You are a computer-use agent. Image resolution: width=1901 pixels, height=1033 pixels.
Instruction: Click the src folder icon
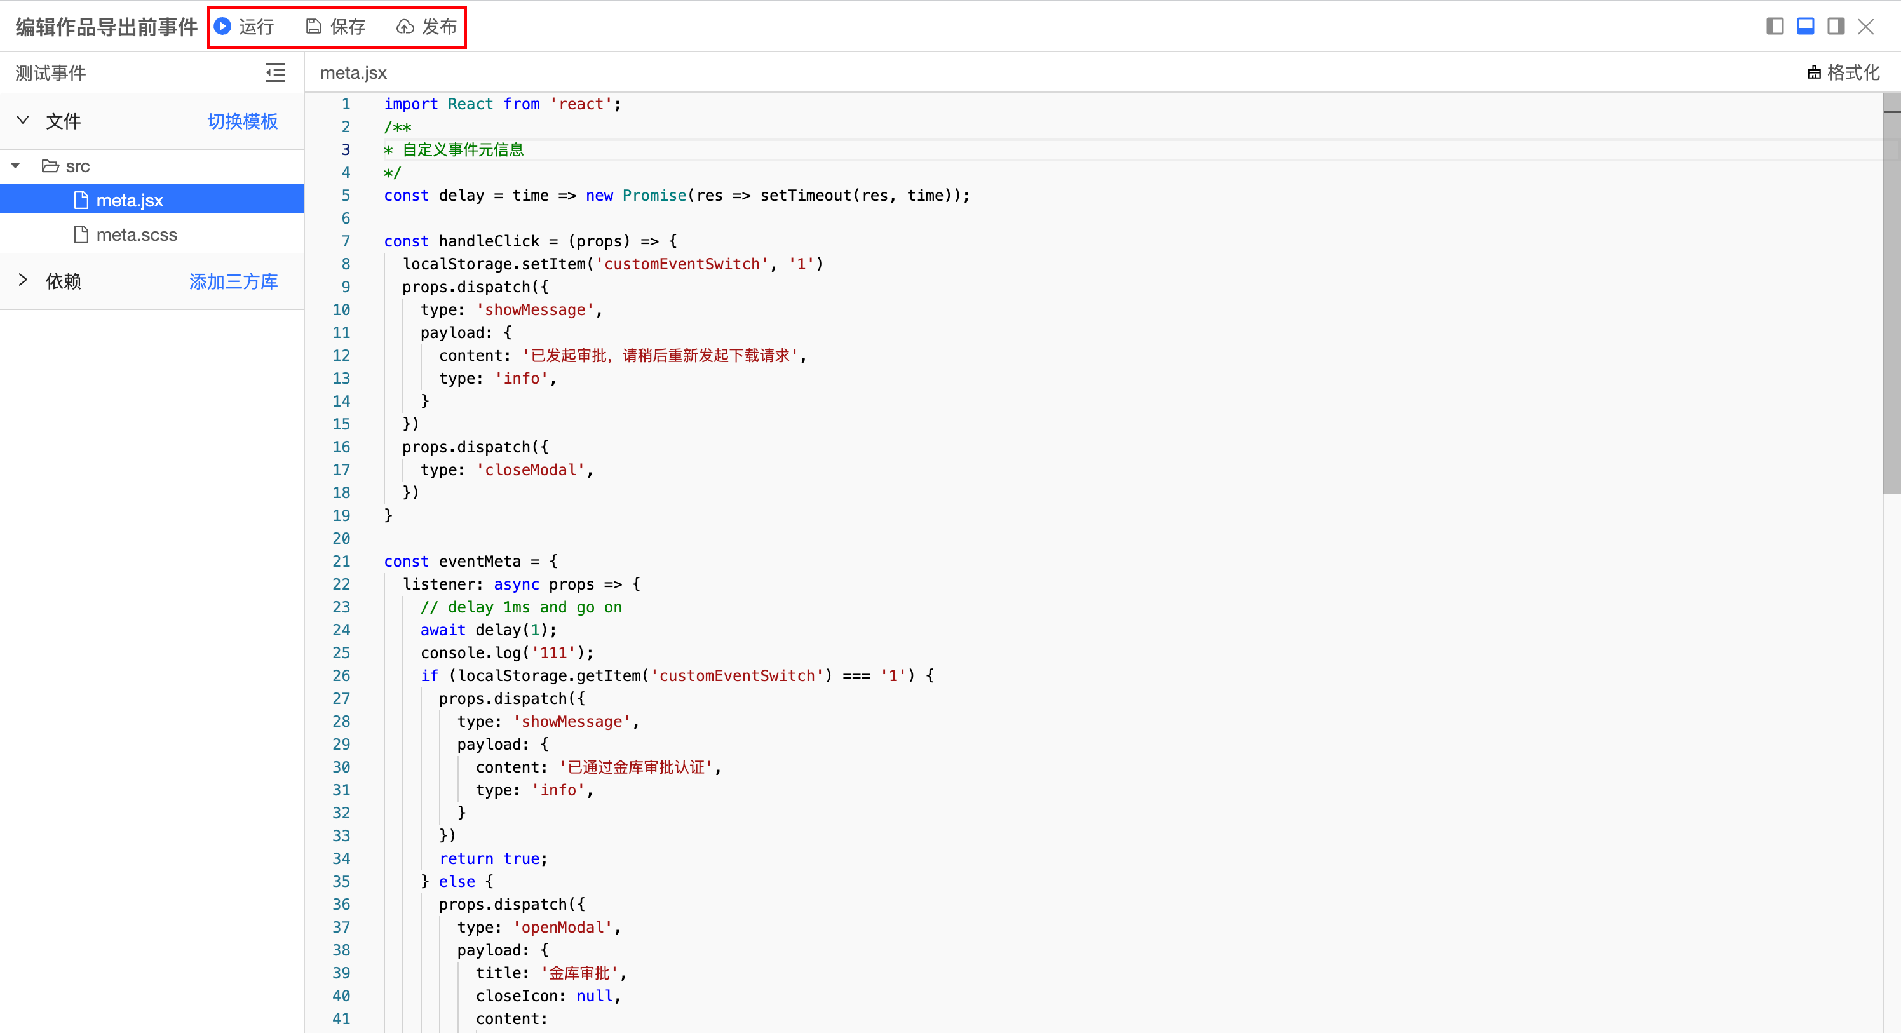pyautogui.click(x=50, y=166)
